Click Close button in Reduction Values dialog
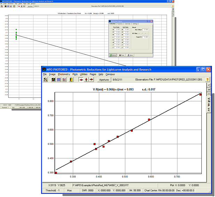Image resolution: width=215 pixels, height=197 pixels. click(130, 55)
